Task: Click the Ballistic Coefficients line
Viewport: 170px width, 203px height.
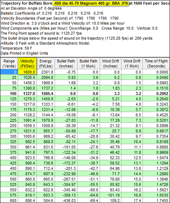Action: 52,13
